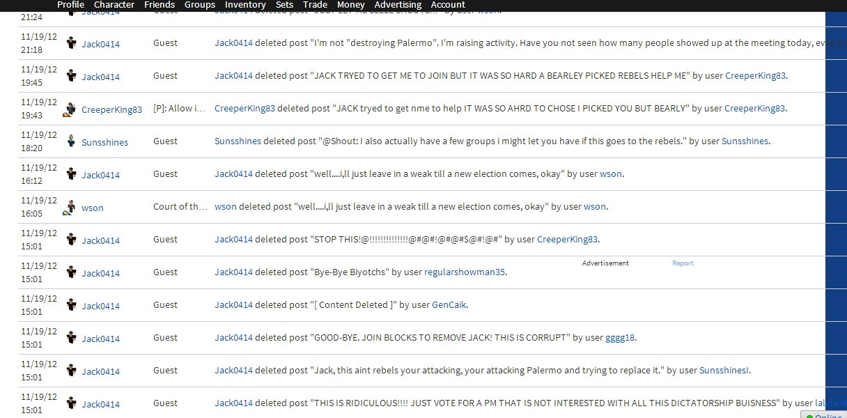Open regularshowman35 user link

[x=465, y=272]
